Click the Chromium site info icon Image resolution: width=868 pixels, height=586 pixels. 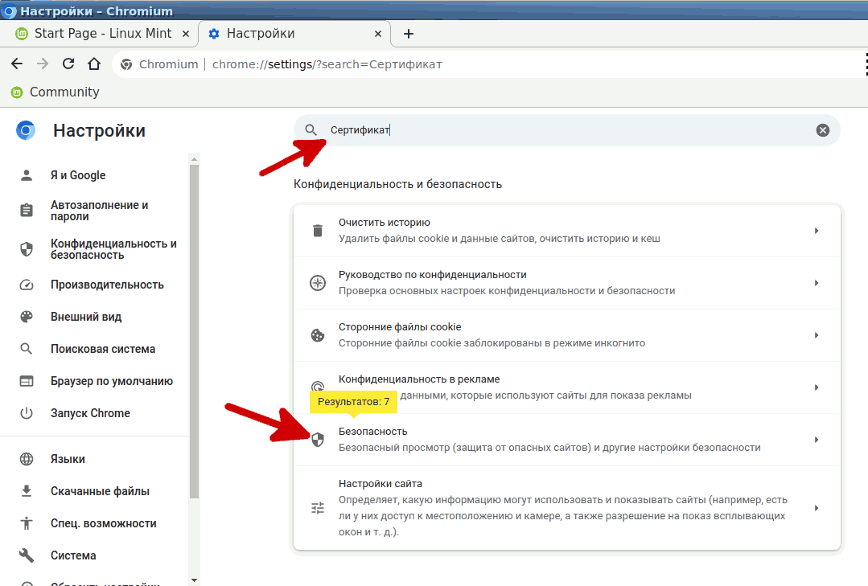coord(126,65)
